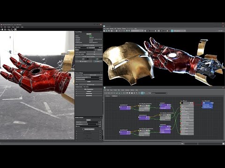Tick first checkbox below Activate Post Effects
This screenshot has height=168, width=225.
pos(100,131)
